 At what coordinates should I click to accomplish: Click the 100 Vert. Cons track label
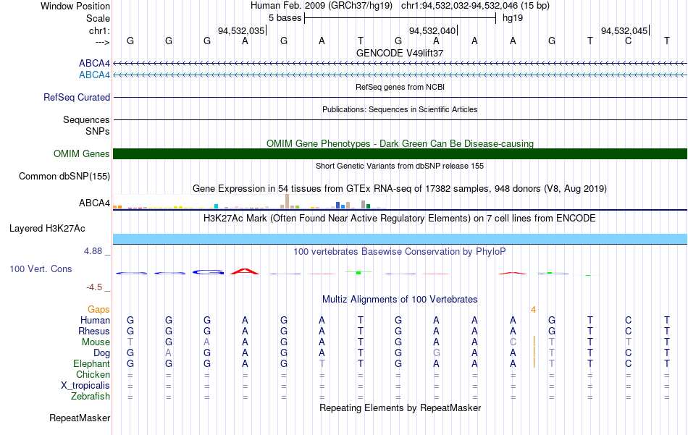coord(41,269)
